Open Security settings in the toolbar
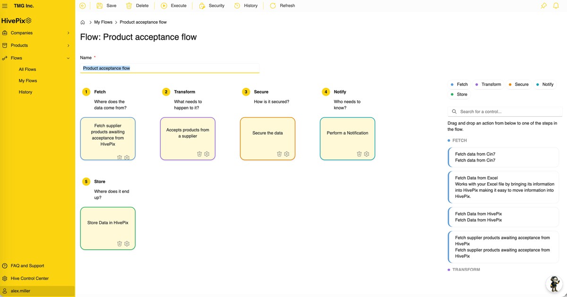567x297 pixels. 212,6
